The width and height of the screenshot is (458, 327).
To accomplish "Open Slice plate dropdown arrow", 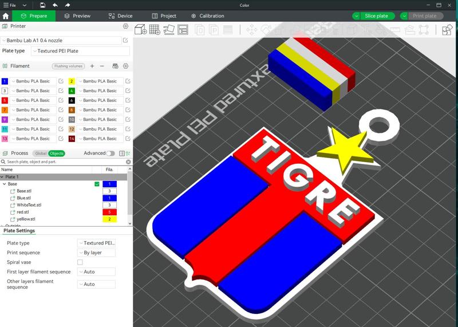I will 356,16.
